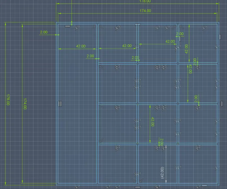Select the 178.00 horizontal dimension at the top edge
The image size is (227, 189).
tap(145, 1)
